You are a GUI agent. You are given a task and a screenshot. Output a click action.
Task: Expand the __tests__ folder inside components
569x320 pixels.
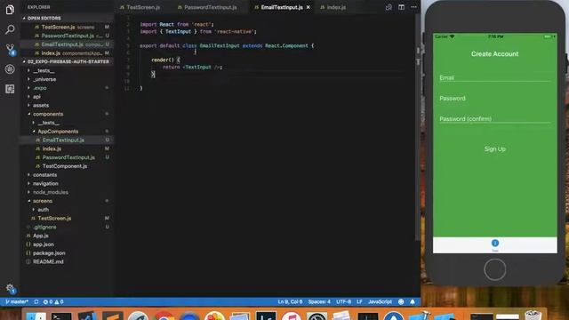coord(48,123)
